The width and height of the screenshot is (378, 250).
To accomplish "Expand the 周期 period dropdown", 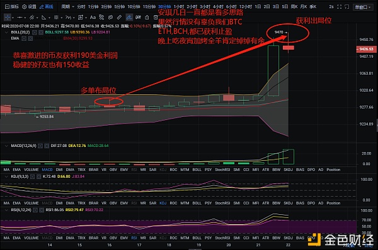I will pos(67,7).
